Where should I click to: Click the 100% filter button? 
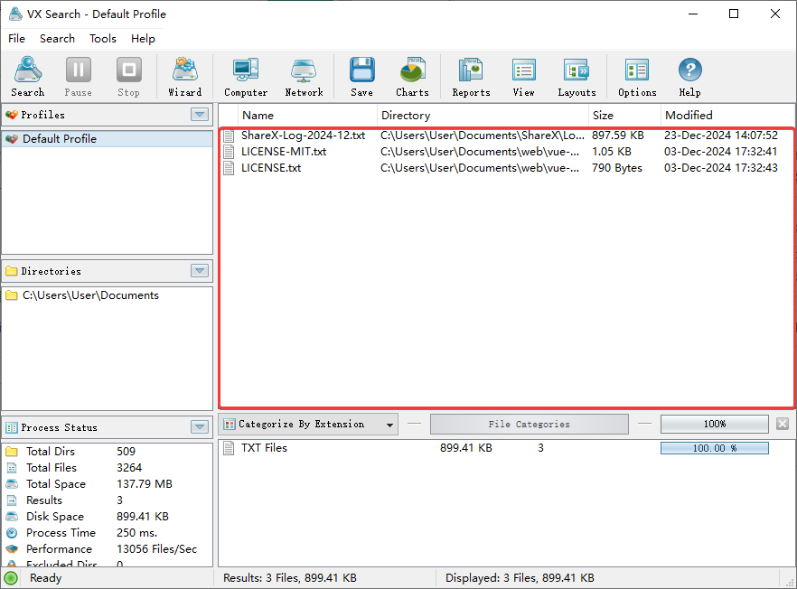tap(714, 424)
